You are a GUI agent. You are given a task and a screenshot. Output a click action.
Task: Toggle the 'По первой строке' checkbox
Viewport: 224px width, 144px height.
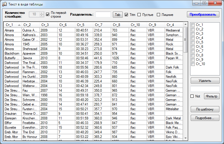click(x=48, y=14)
